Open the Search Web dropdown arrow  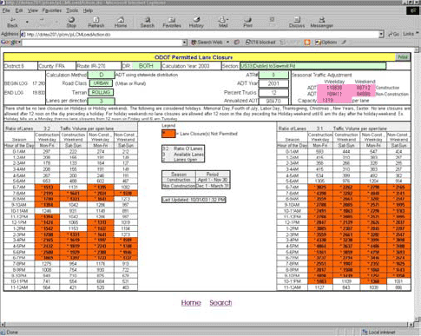pos(227,43)
